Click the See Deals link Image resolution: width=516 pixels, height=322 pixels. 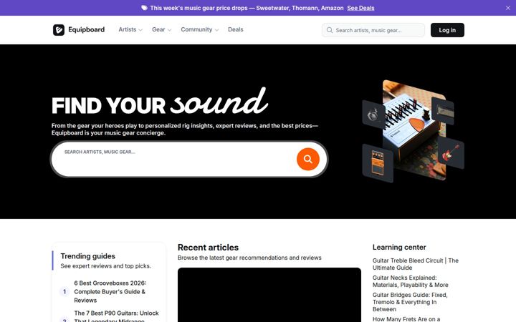click(360, 8)
